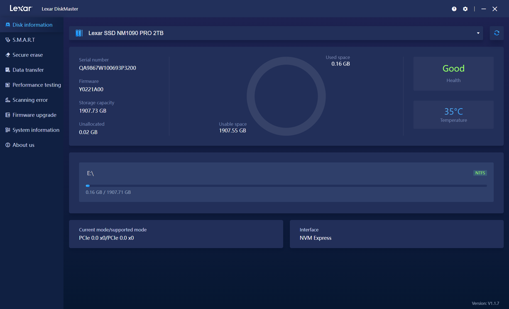509x309 pixels.
Task: Click the Good health status card
Action: (453, 73)
